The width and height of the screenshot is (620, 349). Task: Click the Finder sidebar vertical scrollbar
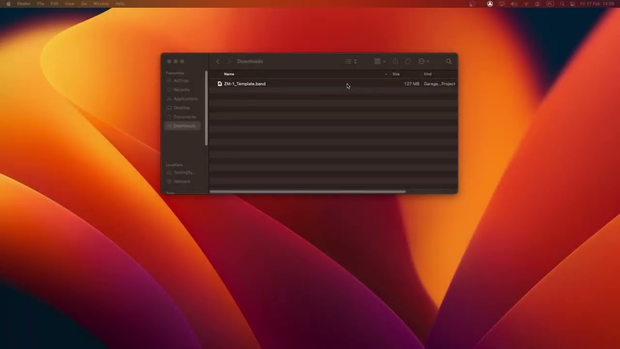pyautogui.click(x=207, y=108)
